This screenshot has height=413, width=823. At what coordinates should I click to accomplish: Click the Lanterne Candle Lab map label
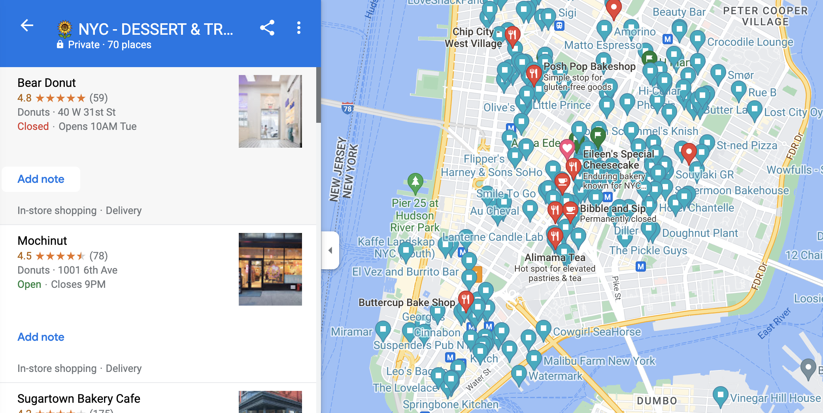(493, 237)
